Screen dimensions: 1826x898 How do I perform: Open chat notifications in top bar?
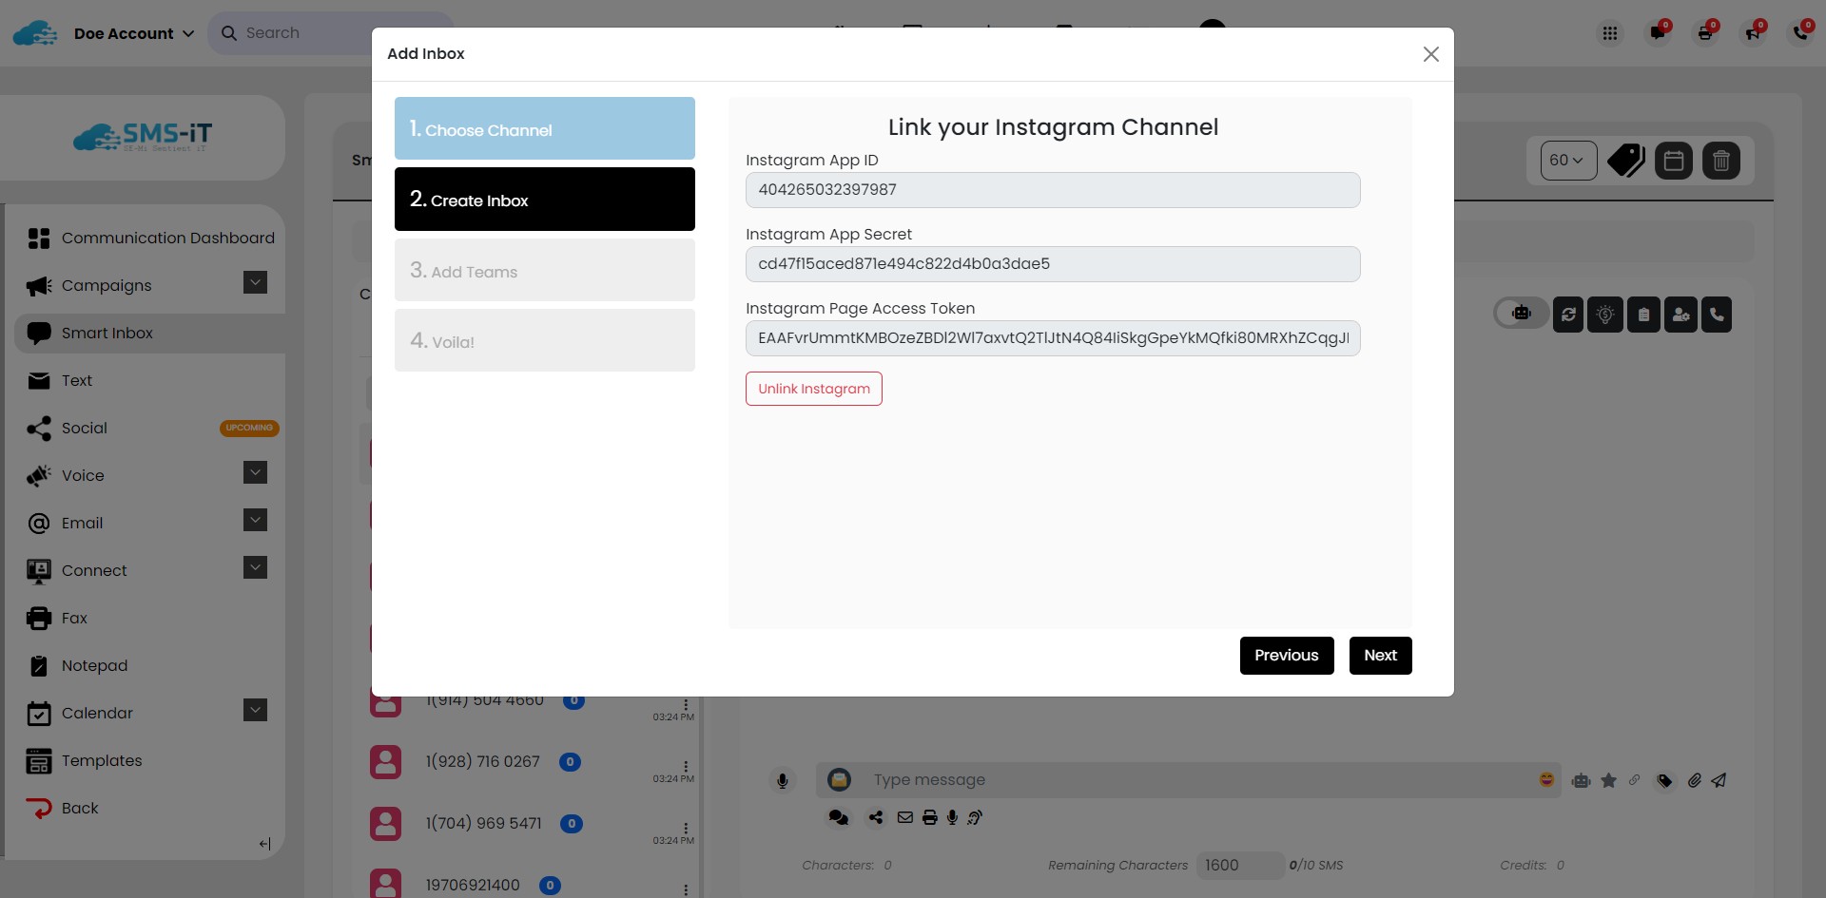[x=1658, y=33]
